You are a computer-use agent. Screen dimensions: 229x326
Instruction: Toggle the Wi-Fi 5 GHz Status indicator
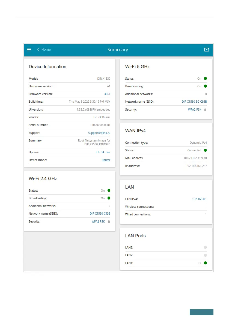(205, 79)
